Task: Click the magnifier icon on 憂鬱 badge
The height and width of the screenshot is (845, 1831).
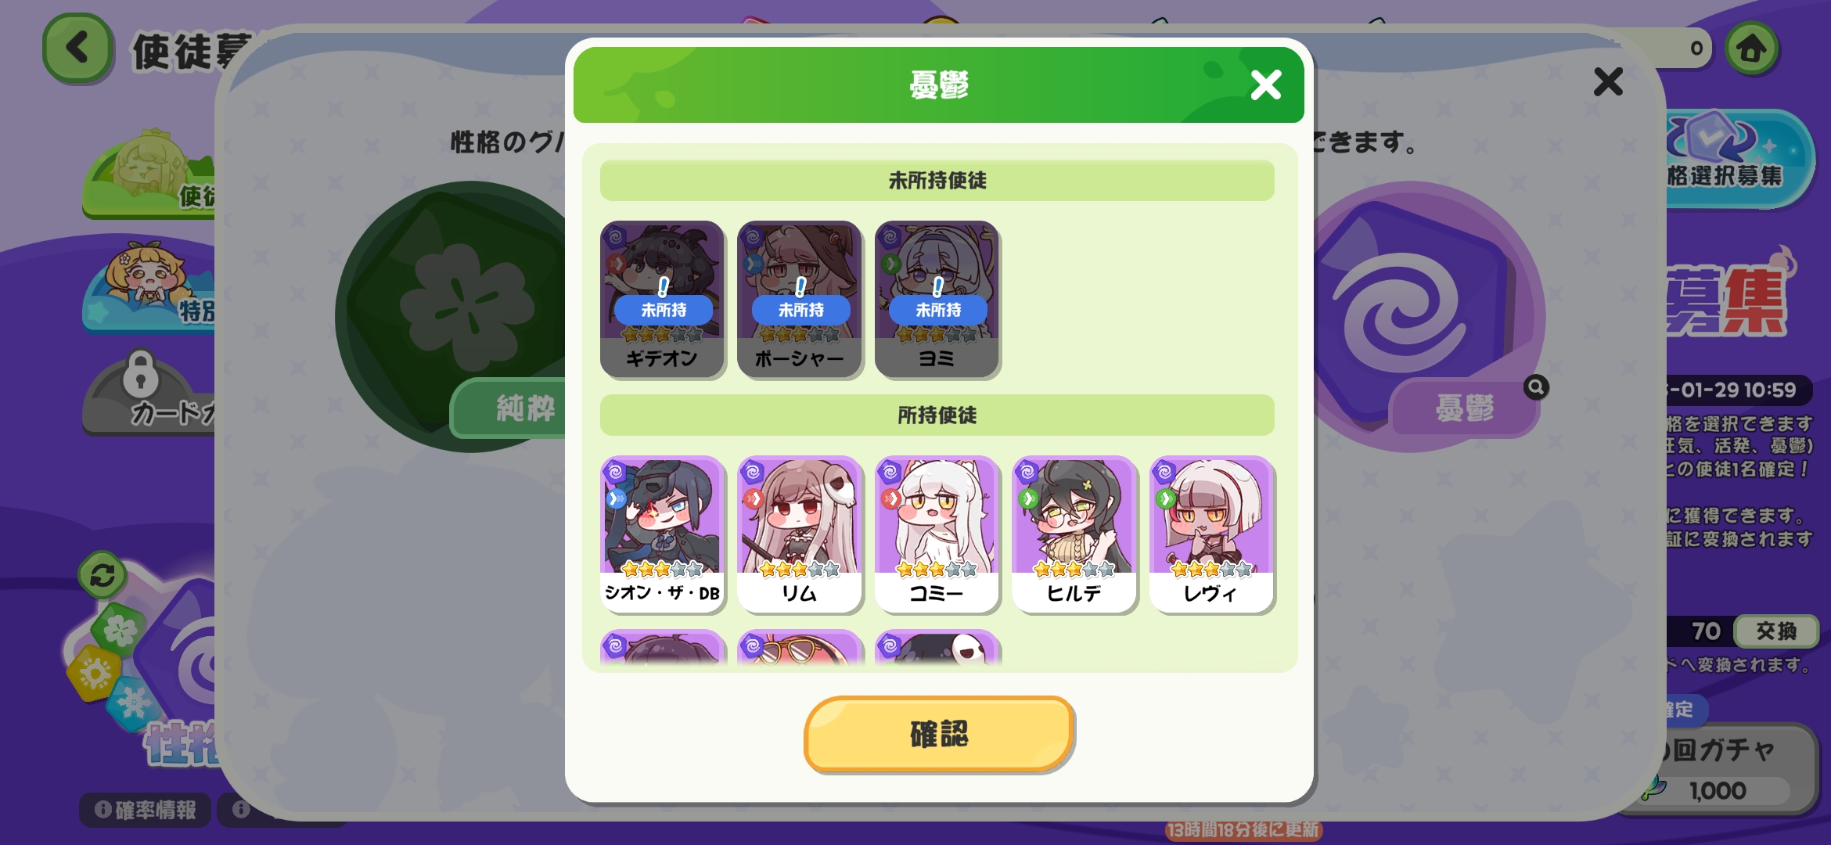Action: [1536, 387]
